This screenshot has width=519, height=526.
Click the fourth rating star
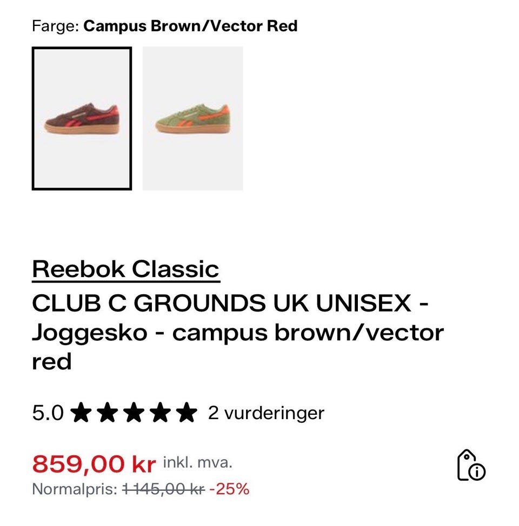coord(161,413)
